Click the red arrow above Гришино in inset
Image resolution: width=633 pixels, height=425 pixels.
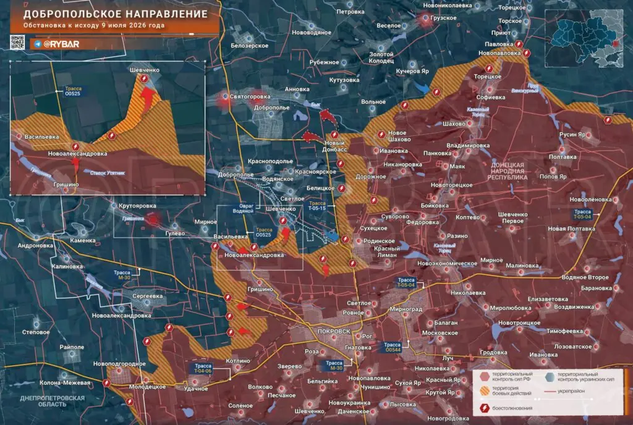pyautogui.click(x=75, y=164)
